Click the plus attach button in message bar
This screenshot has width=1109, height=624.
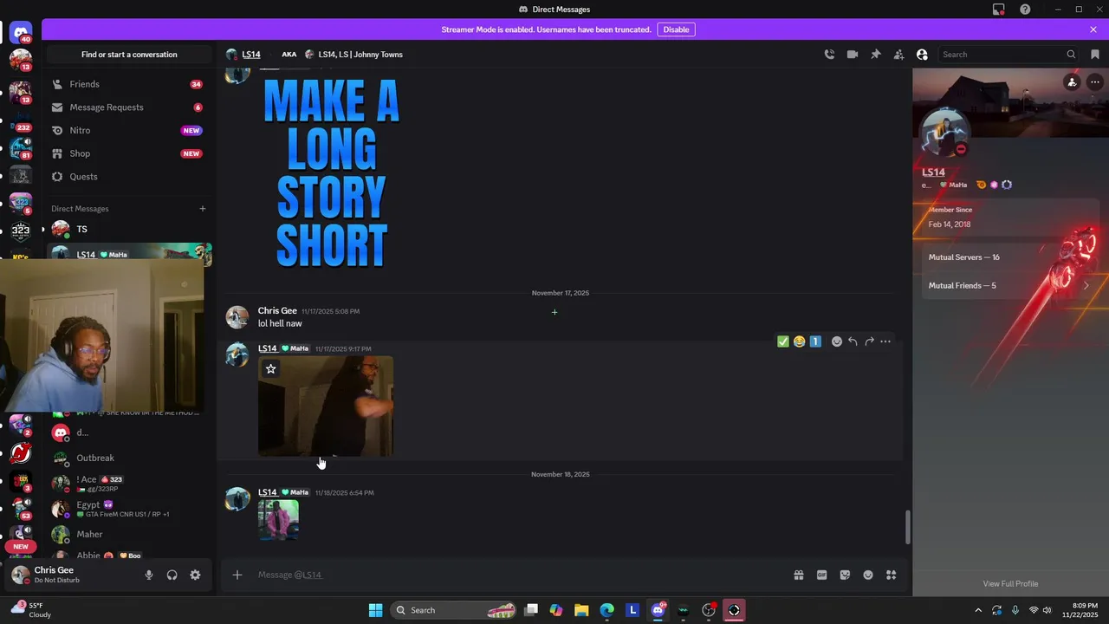pos(237,575)
